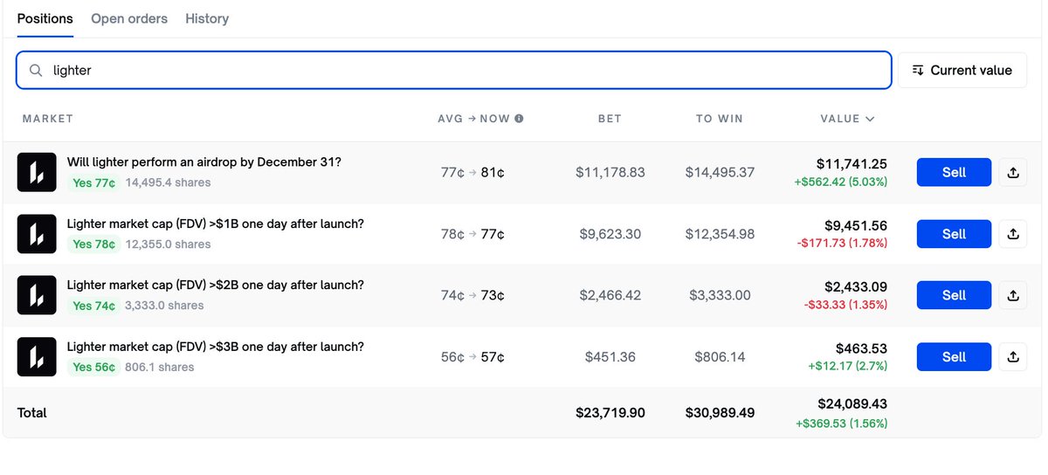The width and height of the screenshot is (1048, 475).
Task: Click the '14,495.4 shares' text
Action: coord(168,182)
